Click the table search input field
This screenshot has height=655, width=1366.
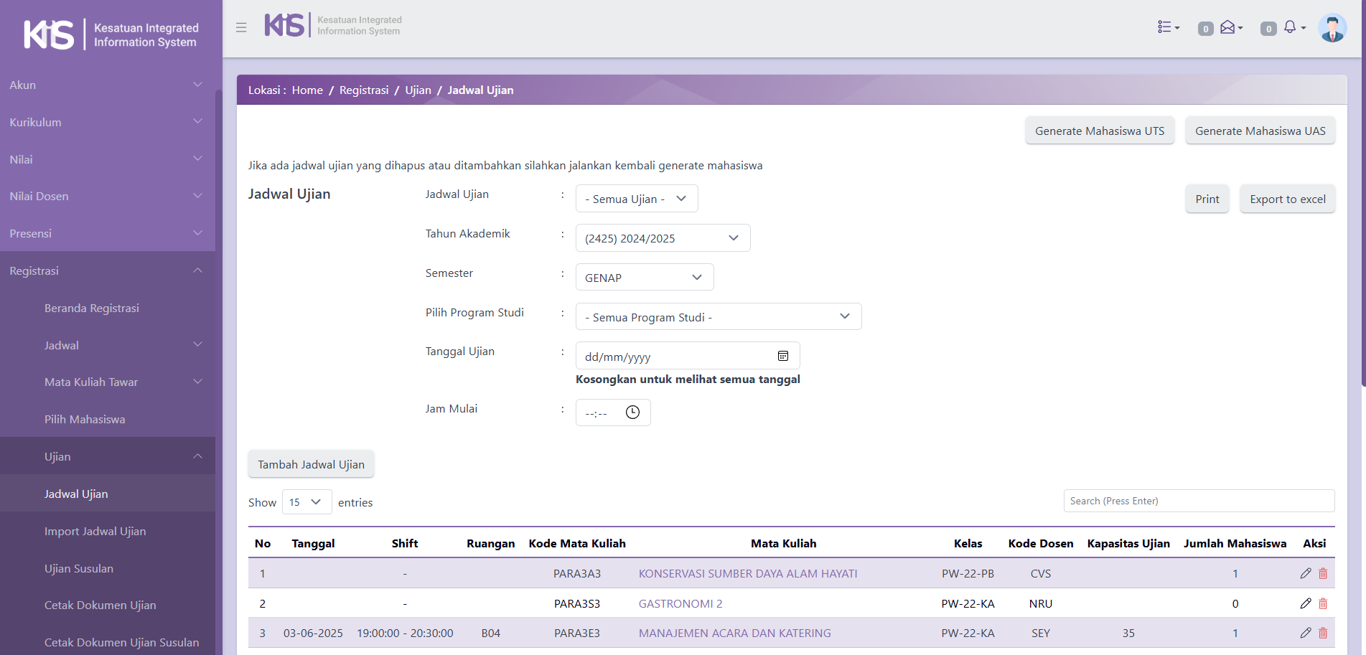click(x=1199, y=501)
